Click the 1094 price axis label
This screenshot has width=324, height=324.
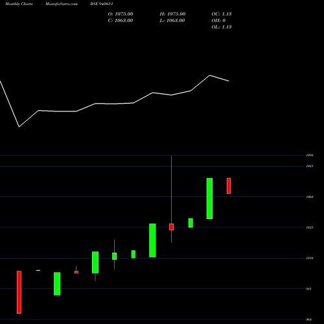tap(310, 155)
